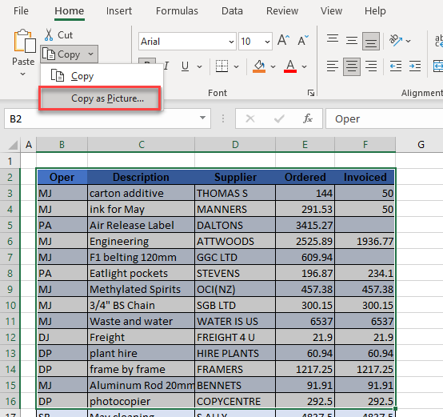Select cell C5 with Air Release Label

tap(141, 226)
